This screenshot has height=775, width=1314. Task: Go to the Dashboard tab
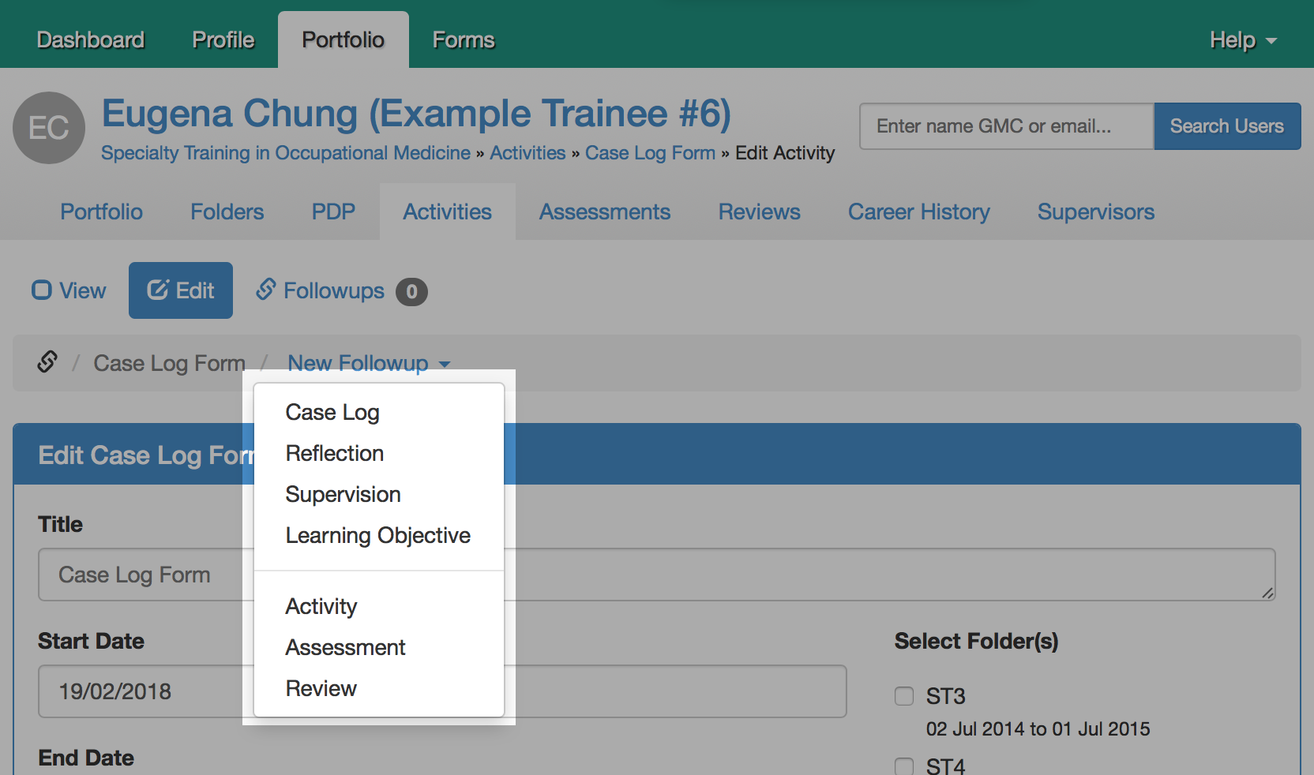pos(91,39)
